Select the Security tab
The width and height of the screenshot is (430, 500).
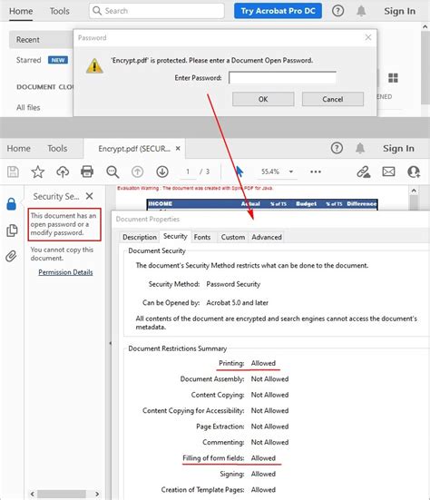point(175,236)
